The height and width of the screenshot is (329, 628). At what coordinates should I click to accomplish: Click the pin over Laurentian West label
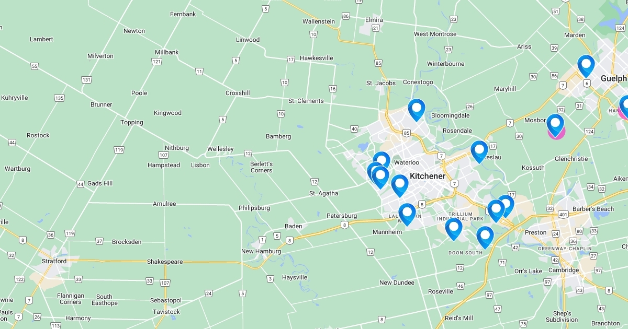[407, 214]
